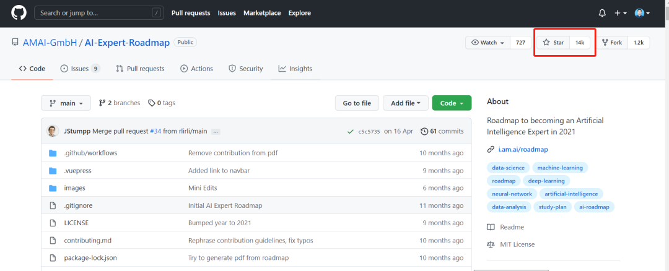
Task: Open the Add file dropdown
Action: click(x=405, y=103)
